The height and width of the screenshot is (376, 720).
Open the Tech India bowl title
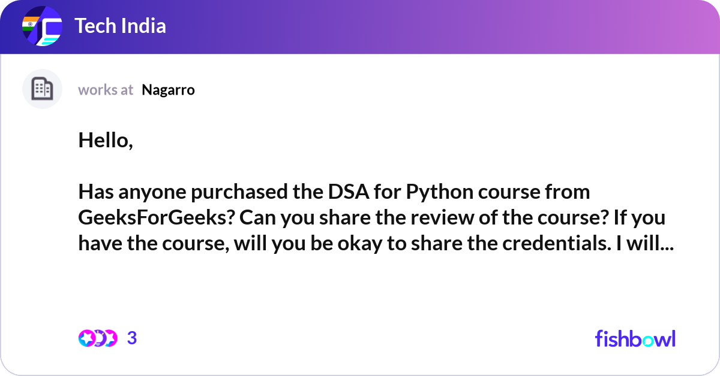120,26
